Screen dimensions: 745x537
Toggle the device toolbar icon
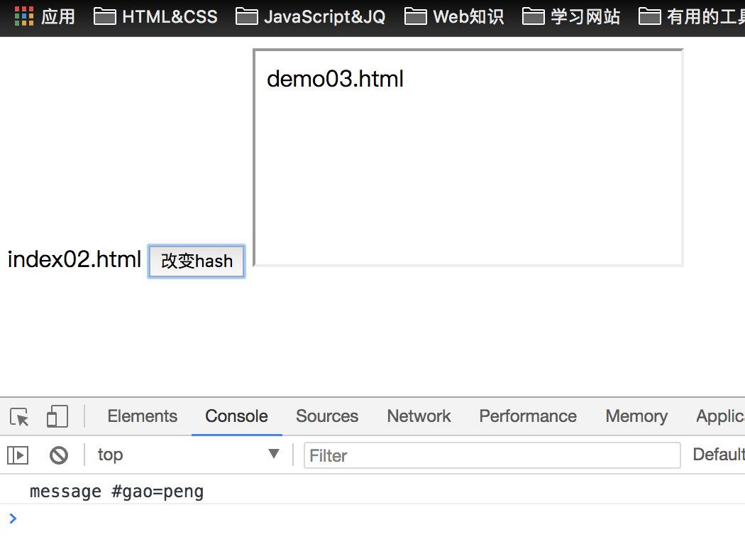[x=57, y=417]
